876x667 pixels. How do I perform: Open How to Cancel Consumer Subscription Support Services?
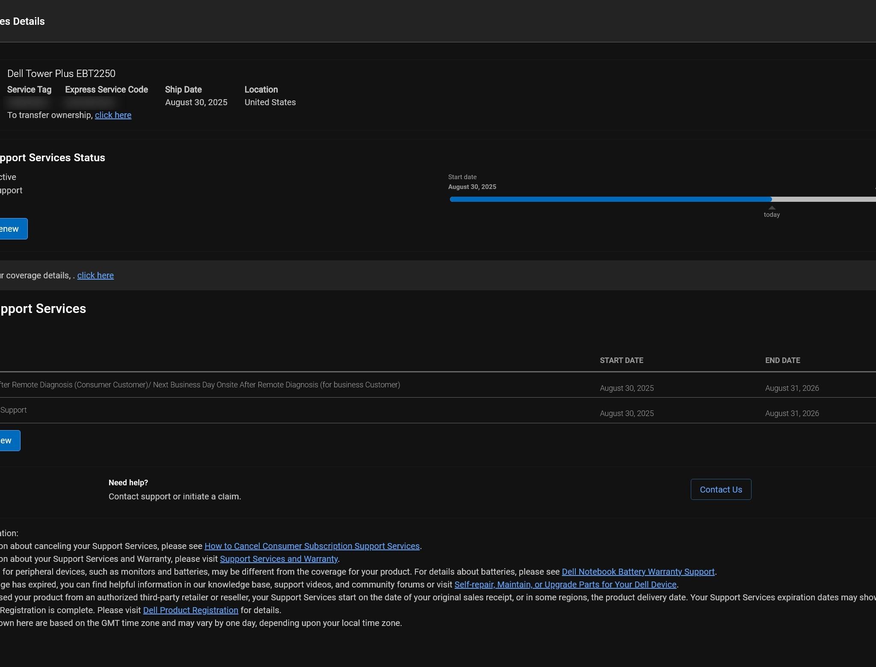pyautogui.click(x=312, y=546)
